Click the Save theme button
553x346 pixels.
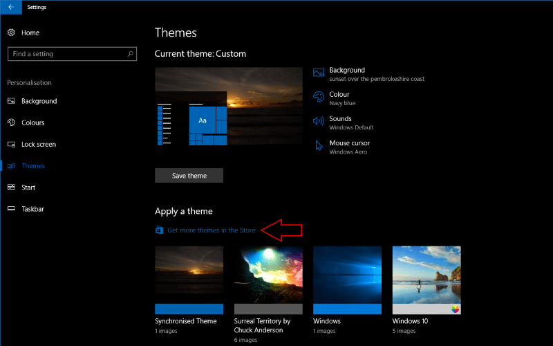[189, 176]
